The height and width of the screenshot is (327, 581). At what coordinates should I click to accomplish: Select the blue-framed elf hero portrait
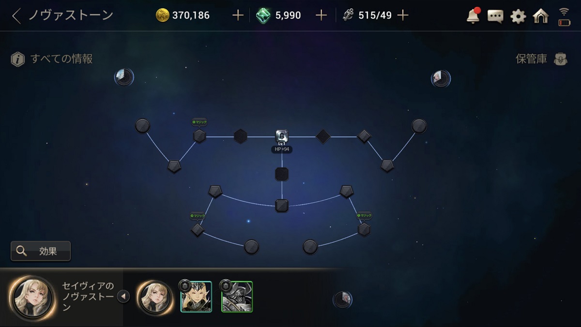click(x=196, y=297)
